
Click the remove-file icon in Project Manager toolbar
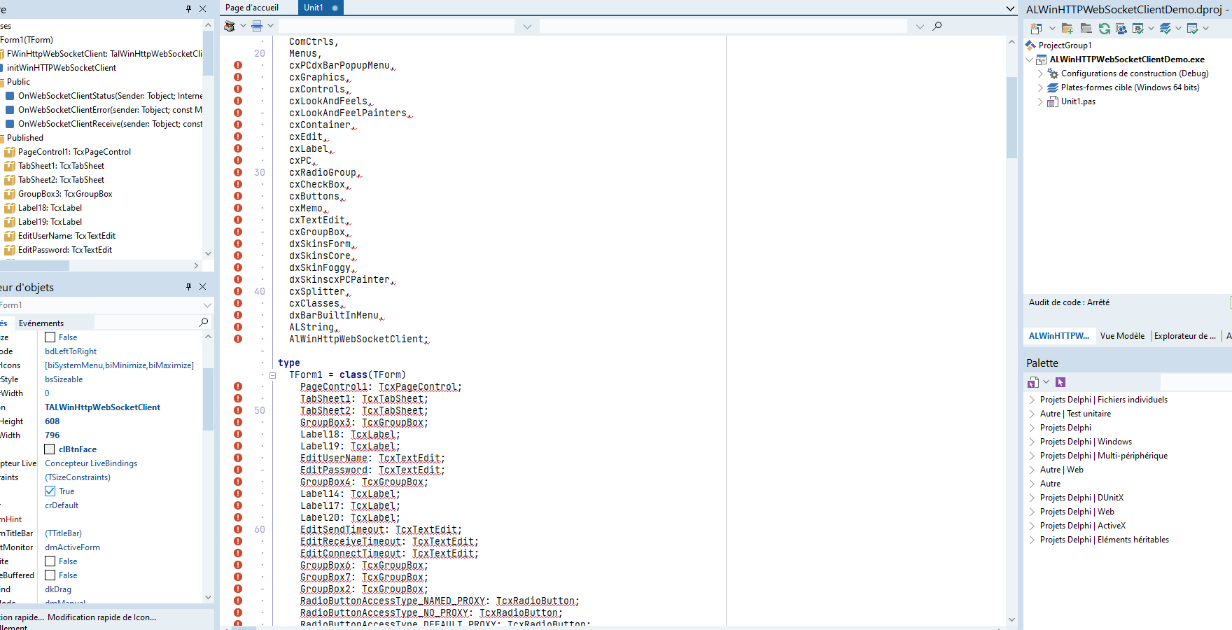(x=1086, y=29)
